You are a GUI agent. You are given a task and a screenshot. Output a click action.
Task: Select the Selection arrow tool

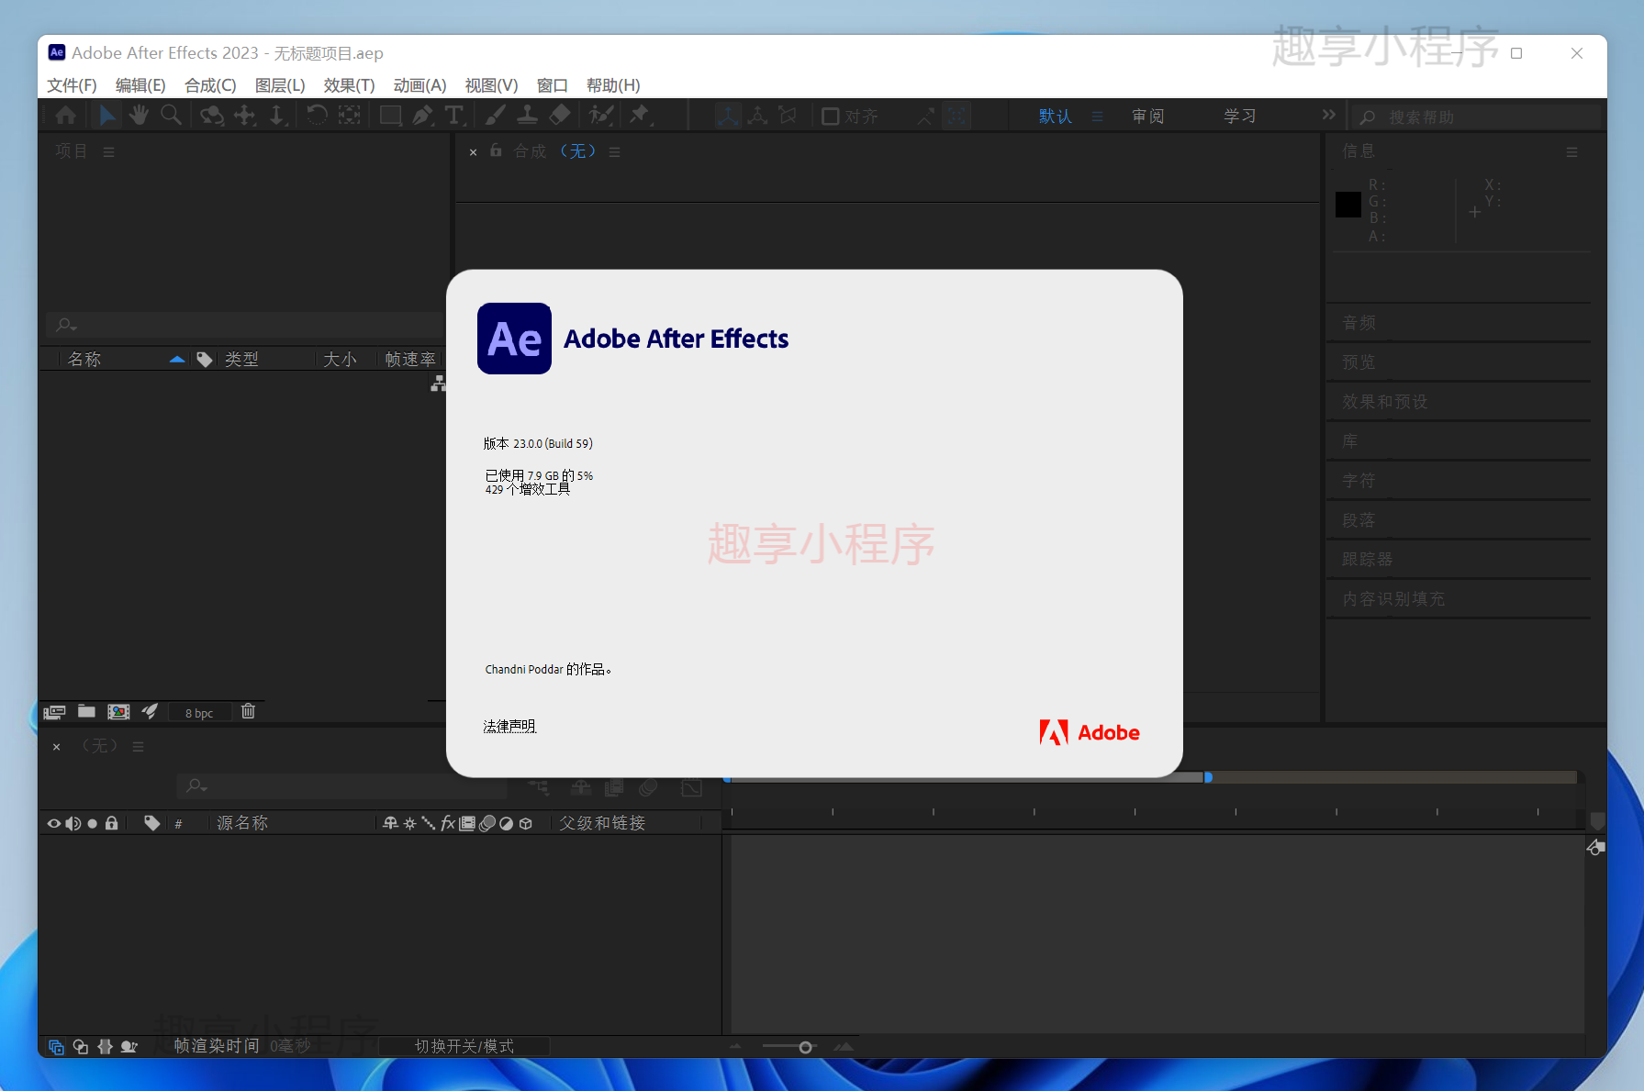coord(107,116)
